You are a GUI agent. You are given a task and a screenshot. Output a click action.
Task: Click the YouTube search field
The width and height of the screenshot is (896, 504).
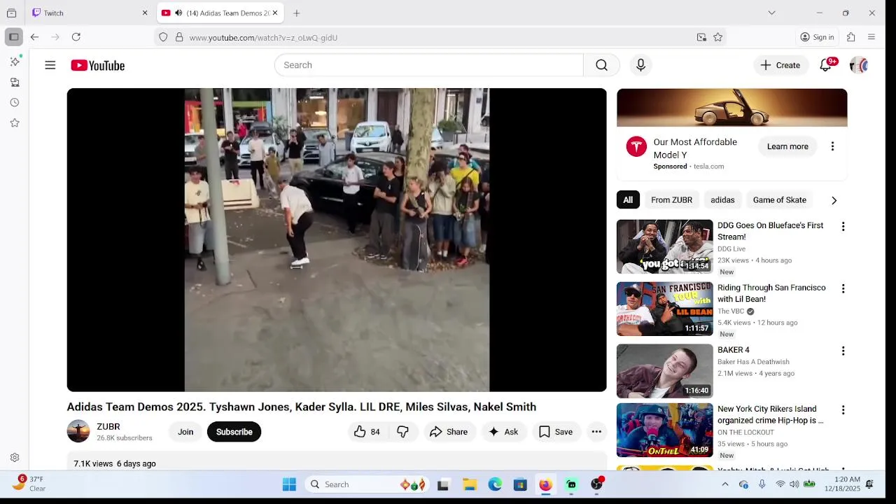click(x=428, y=65)
